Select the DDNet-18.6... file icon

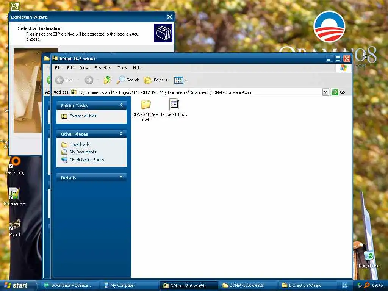tap(174, 105)
